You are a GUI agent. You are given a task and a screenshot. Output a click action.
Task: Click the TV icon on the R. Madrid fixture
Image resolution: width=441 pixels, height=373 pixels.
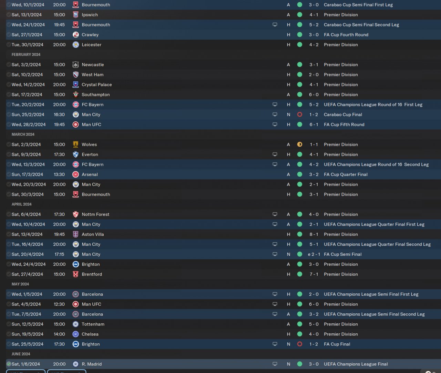point(275,364)
